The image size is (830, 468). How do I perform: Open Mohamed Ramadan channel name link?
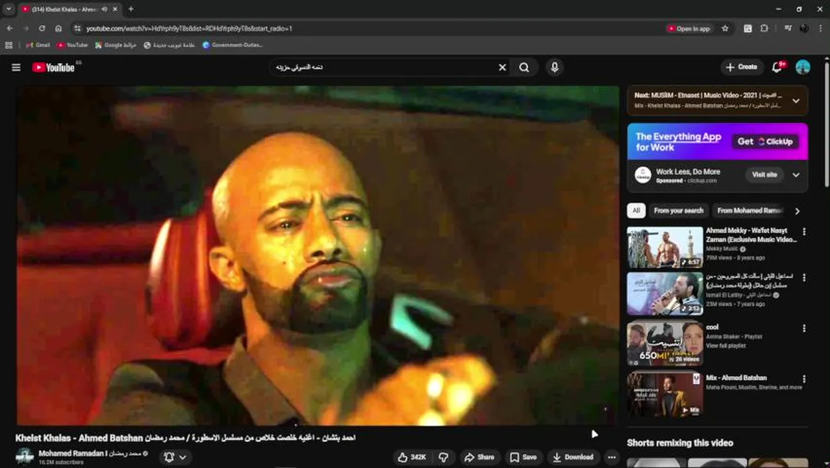(90, 453)
